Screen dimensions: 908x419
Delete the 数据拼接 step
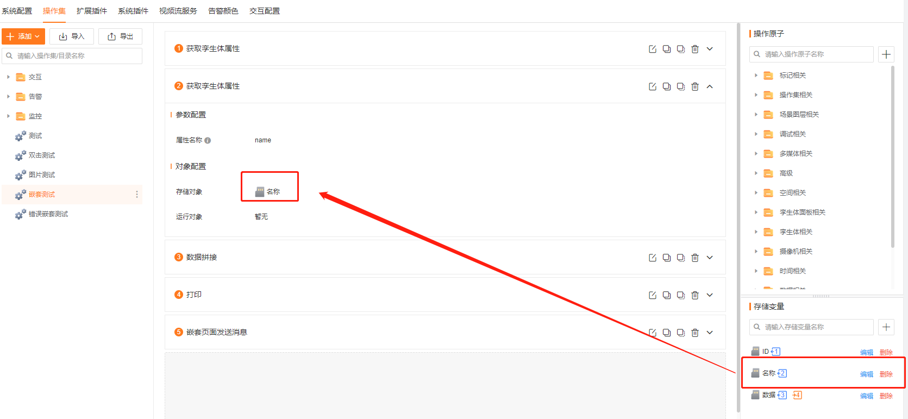pos(695,258)
